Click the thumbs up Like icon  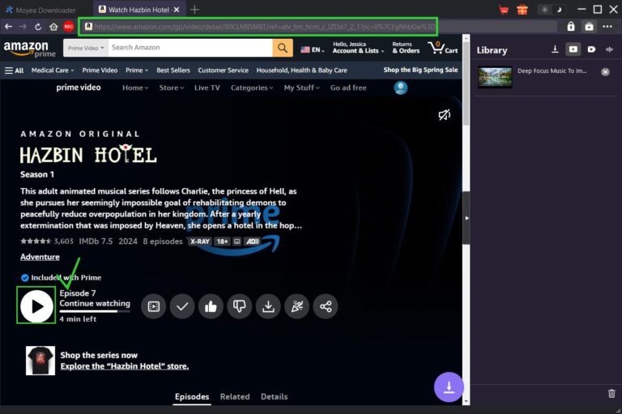tap(211, 305)
